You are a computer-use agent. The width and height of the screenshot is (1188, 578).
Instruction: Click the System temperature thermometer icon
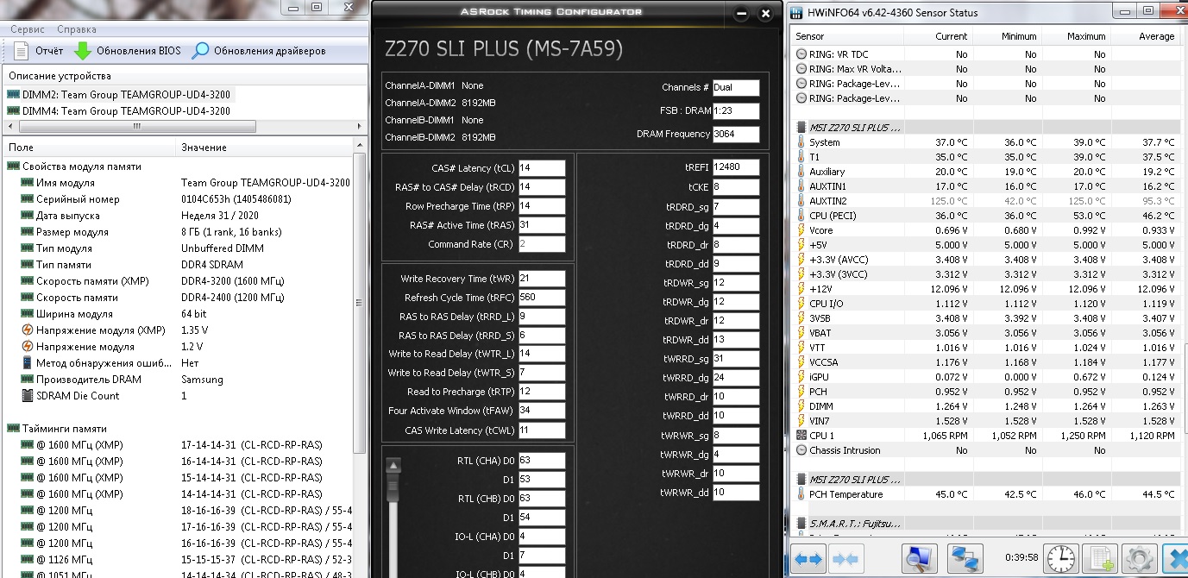[801, 142]
